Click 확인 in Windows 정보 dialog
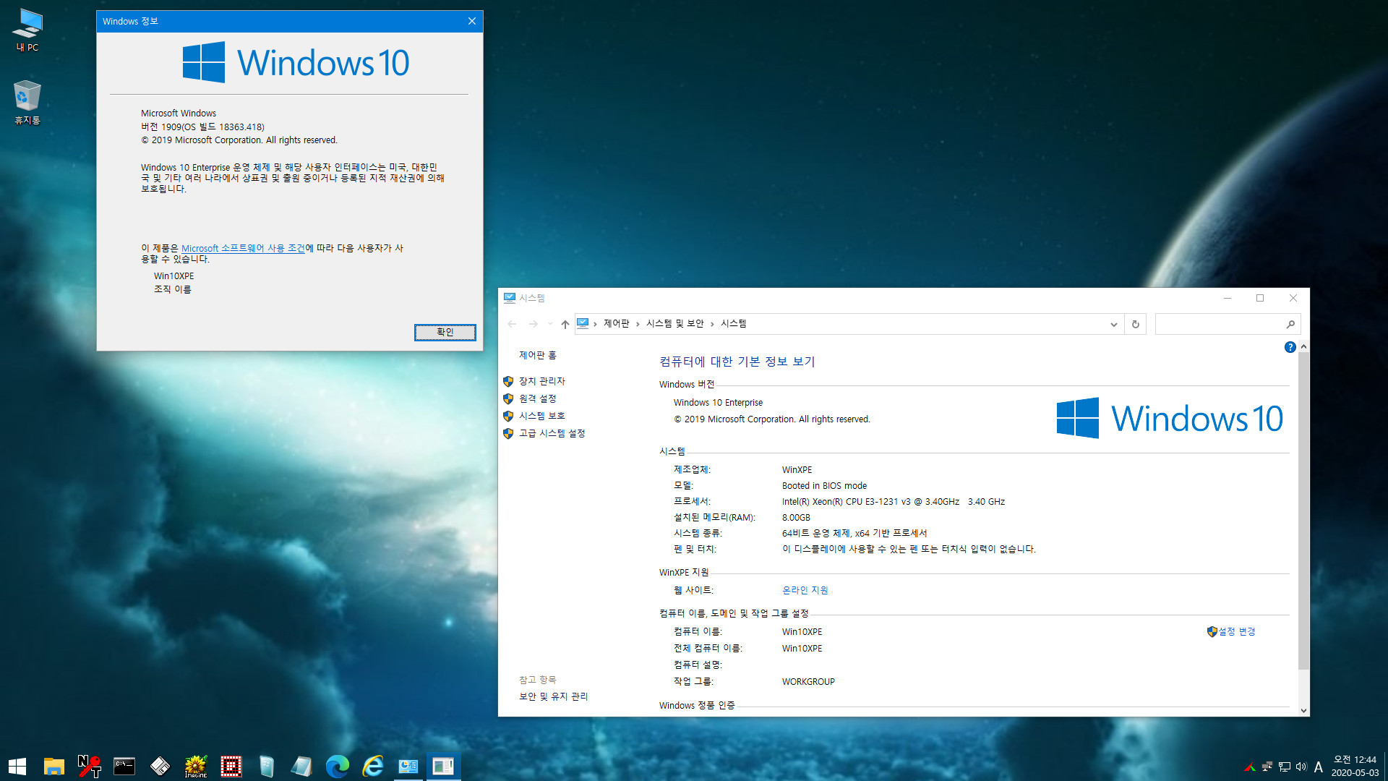 (x=445, y=332)
